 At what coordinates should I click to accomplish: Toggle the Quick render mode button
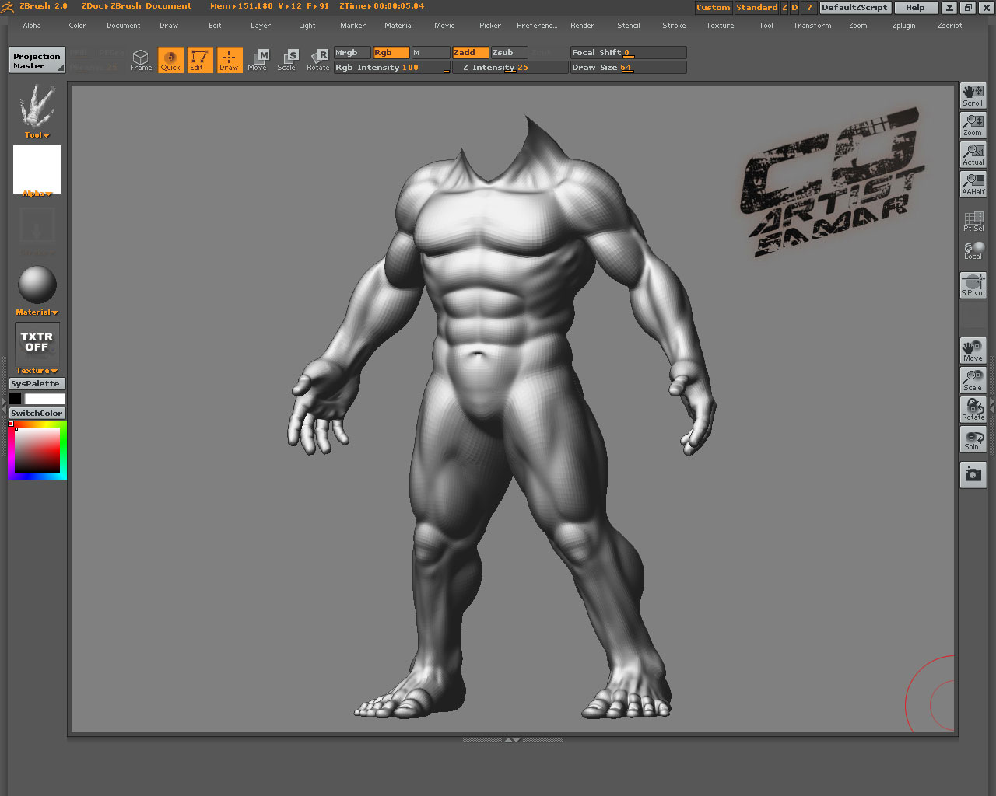point(170,60)
